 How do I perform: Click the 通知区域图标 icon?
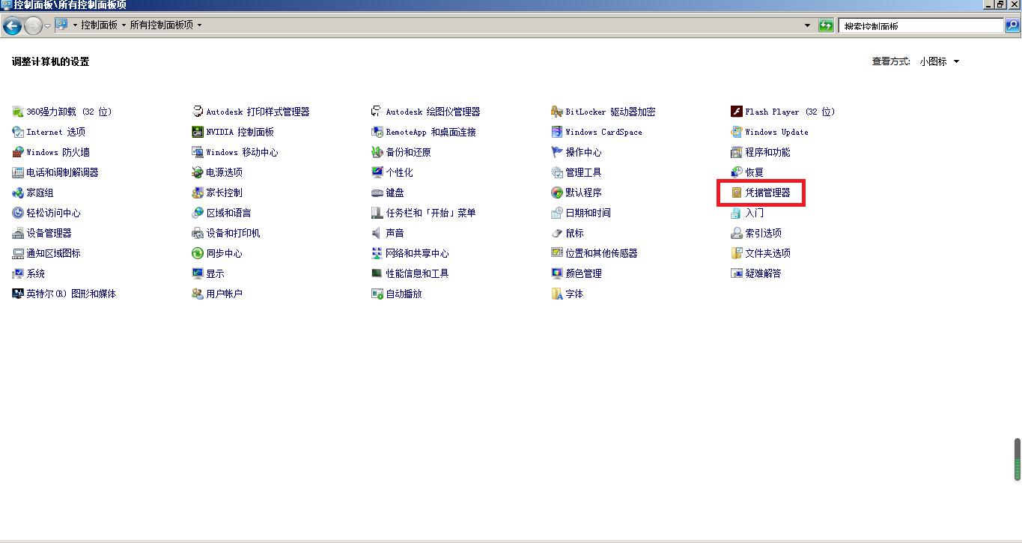pyautogui.click(x=18, y=253)
